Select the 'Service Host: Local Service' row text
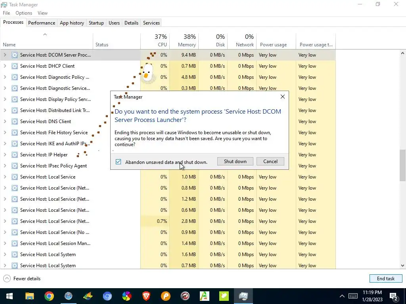 [48, 177]
